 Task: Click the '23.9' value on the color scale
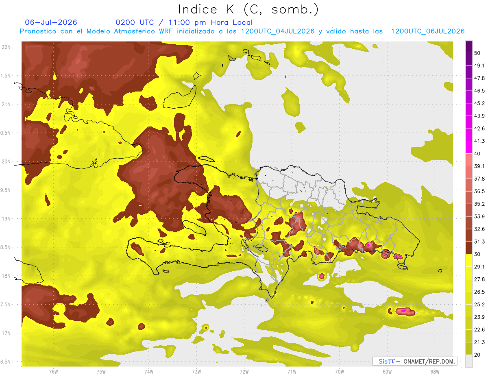[x=479, y=317]
